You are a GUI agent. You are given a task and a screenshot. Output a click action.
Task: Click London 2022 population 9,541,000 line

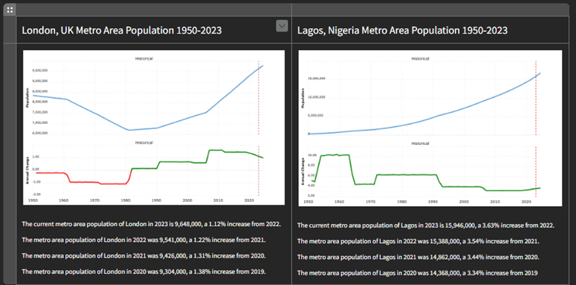point(144,240)
